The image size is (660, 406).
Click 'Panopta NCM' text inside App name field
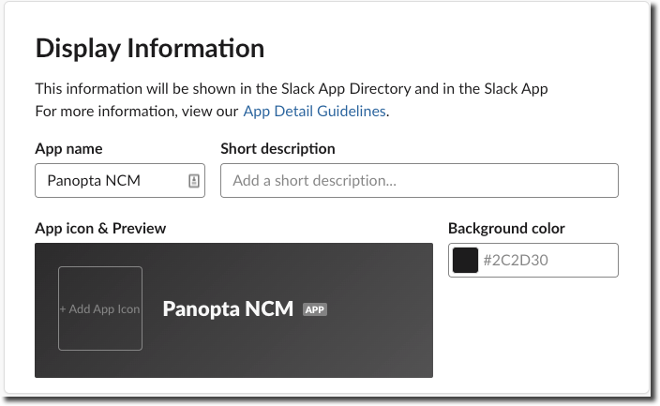(x=94, y=181)
